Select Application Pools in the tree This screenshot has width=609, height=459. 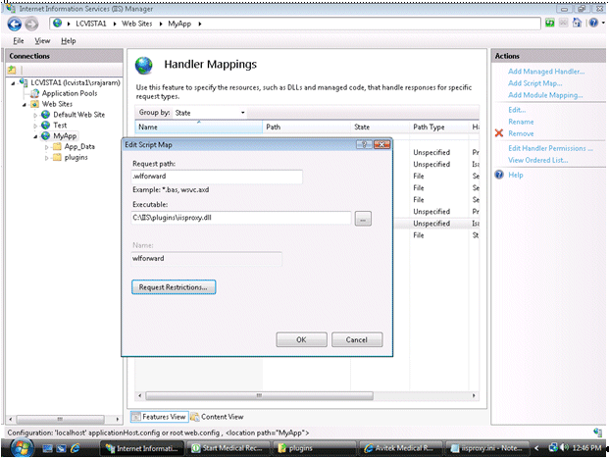(70, 93)
